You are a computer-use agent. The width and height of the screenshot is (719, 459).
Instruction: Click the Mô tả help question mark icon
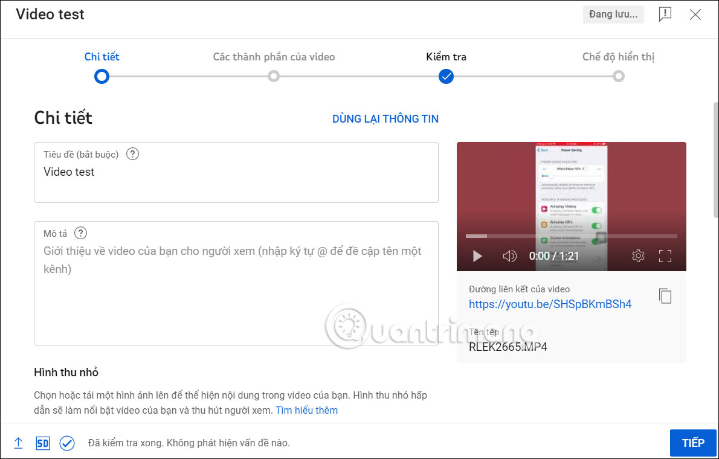(81, 233)
